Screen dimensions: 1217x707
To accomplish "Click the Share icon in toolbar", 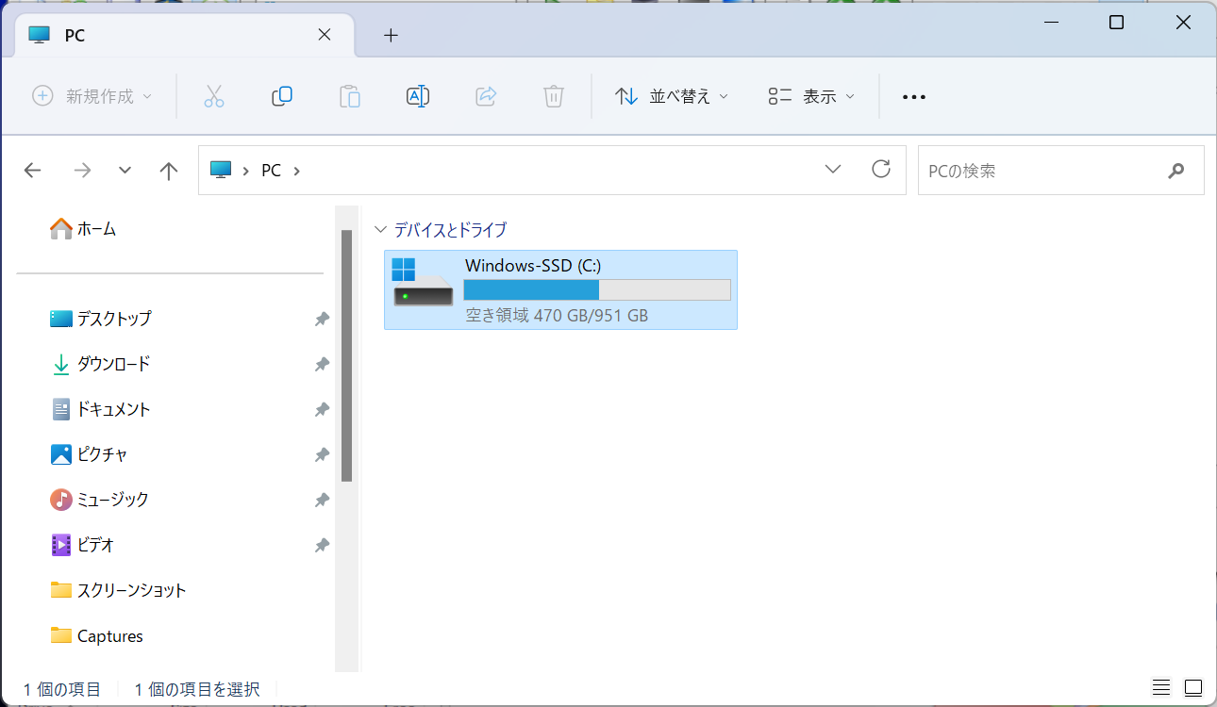I will click(x=486, y=96).
